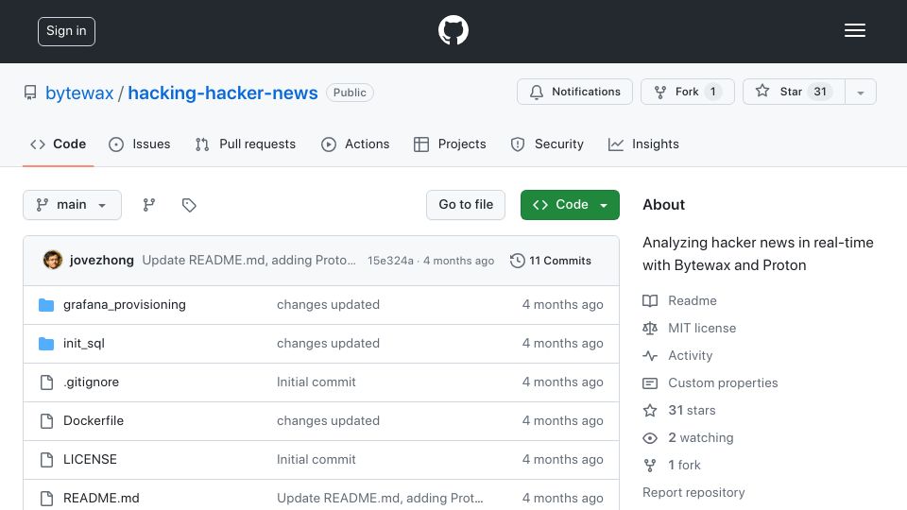View the 11 Commits history
The width and height of the screenshot is (907, 510).
[x=551, y=261]
